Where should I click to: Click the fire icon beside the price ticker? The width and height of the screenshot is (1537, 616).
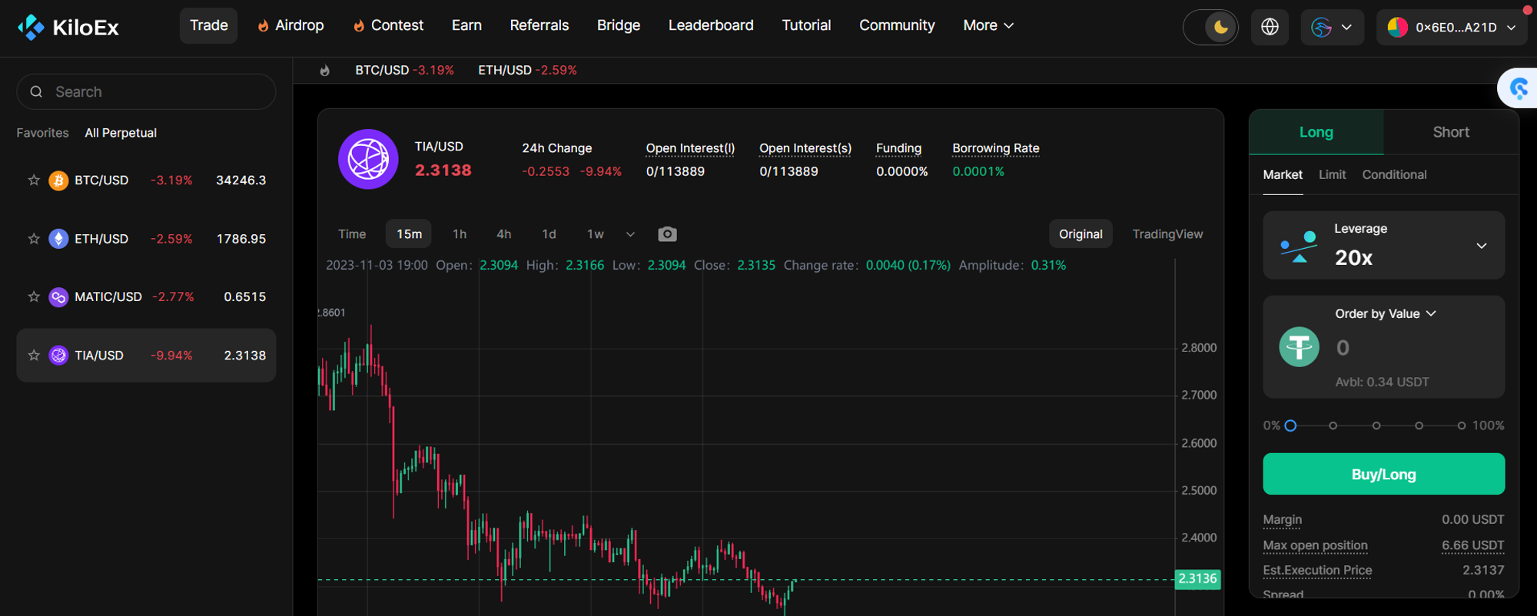click(x=325, y=71)
